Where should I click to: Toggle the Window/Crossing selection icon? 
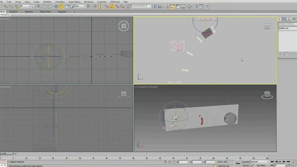click(50, 6)
